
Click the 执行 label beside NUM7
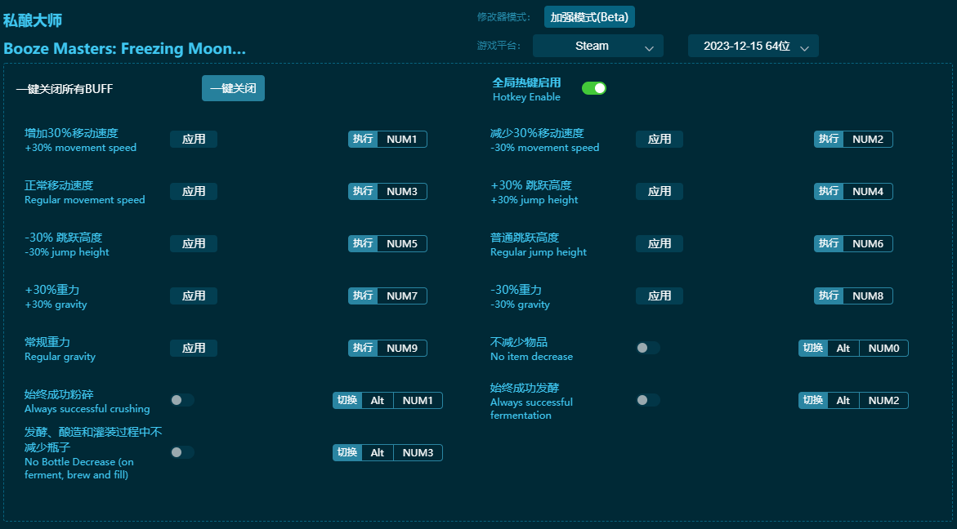coord(363,296)
